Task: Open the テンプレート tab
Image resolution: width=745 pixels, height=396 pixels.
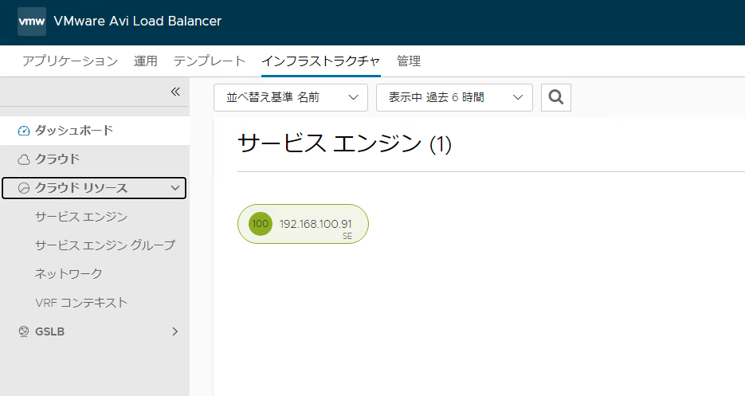Action: (210, 61)
